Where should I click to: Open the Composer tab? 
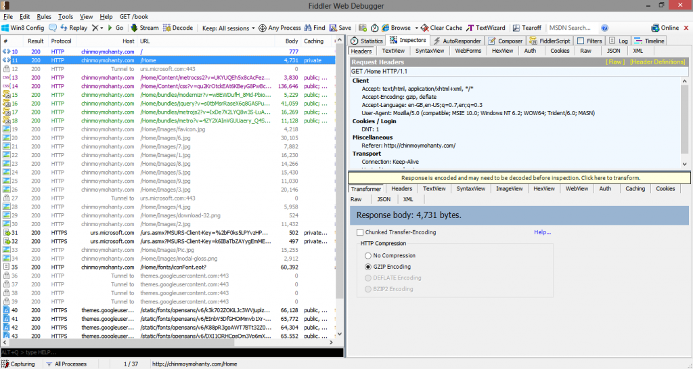coord(505,41)
